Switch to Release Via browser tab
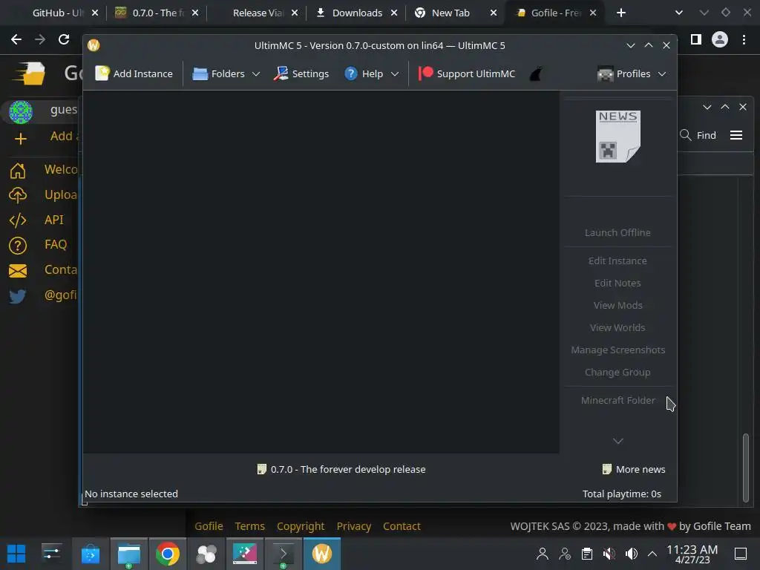This screenshot has height=570, width=760. (257, 13)
